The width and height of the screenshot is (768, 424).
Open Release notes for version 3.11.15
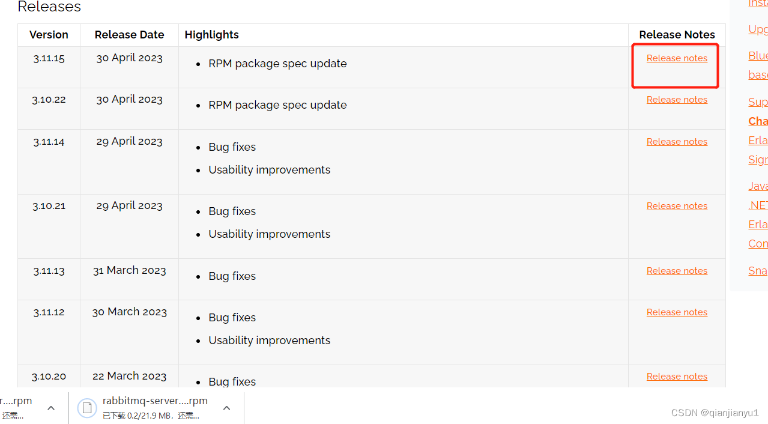pos(676,58)
